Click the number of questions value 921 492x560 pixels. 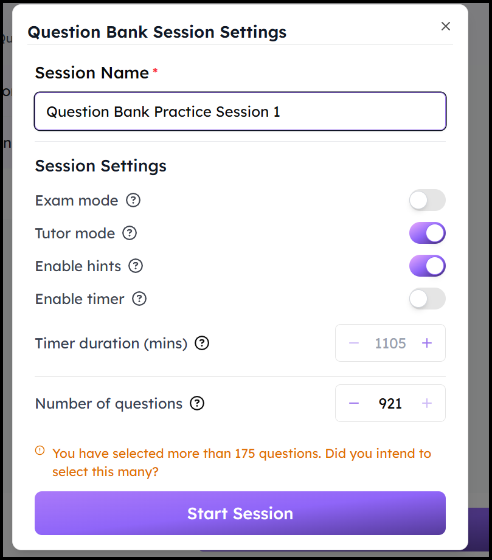click(390, 403)
